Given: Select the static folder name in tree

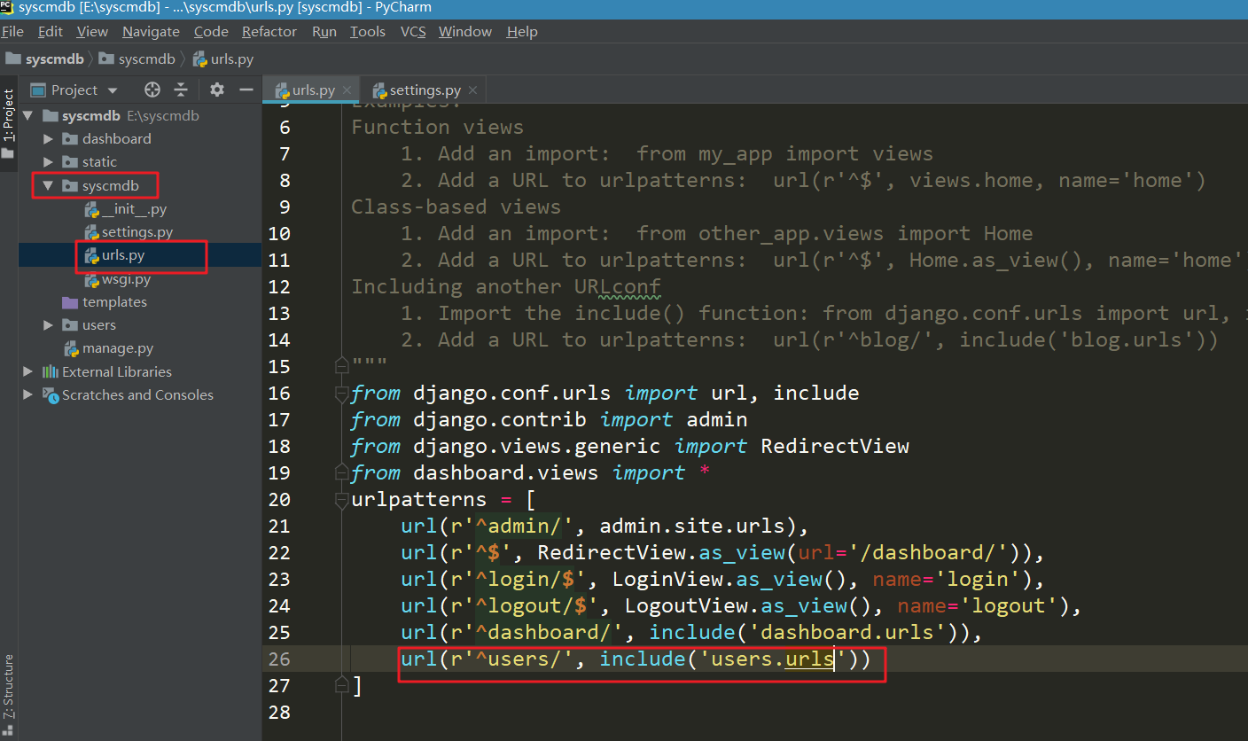Looking at the screenshot, I should pos(99,162).
